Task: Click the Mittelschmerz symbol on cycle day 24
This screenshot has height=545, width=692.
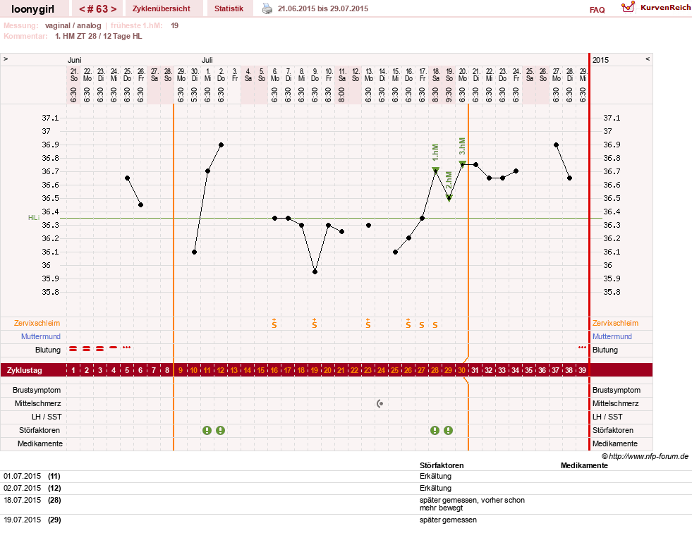Action: (x=380, y=403)
